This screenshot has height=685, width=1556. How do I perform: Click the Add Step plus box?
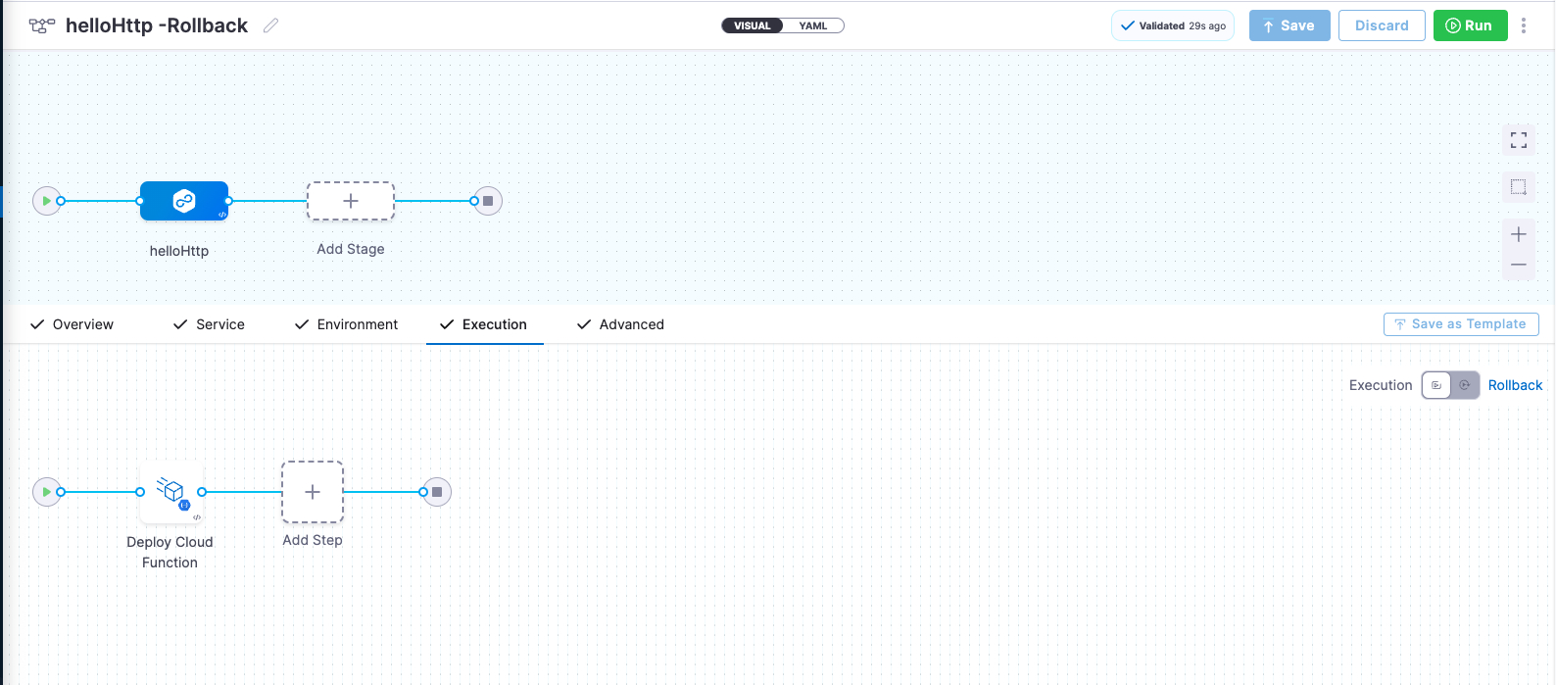point(313,492)
